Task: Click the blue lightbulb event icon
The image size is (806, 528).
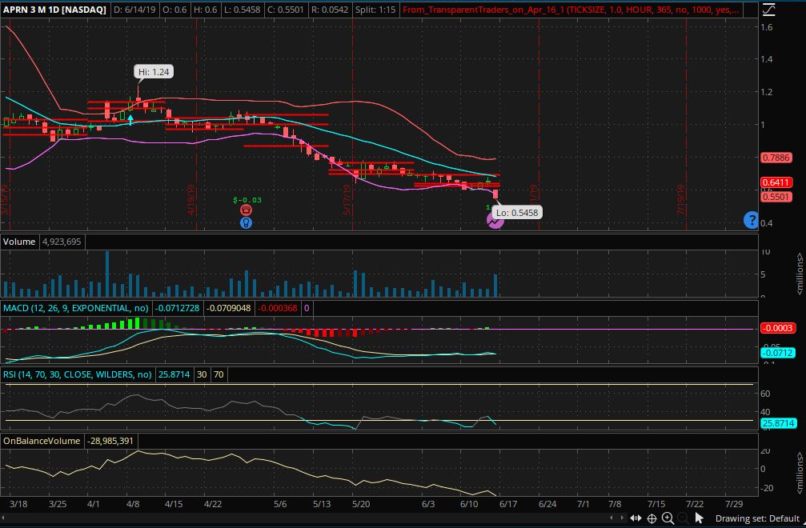Action: point(246,223)
